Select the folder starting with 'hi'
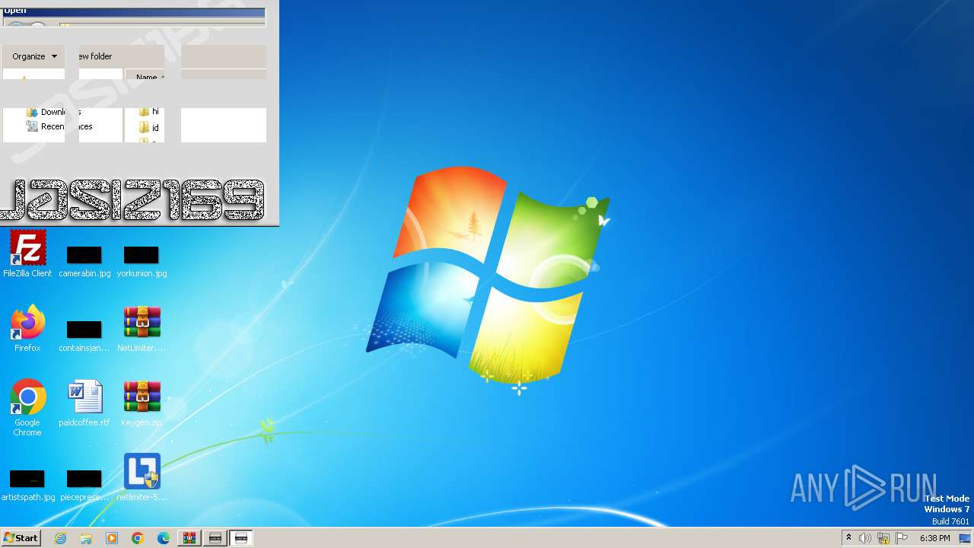The width and height of the screenshot is (974, 548). click(149, 112)
